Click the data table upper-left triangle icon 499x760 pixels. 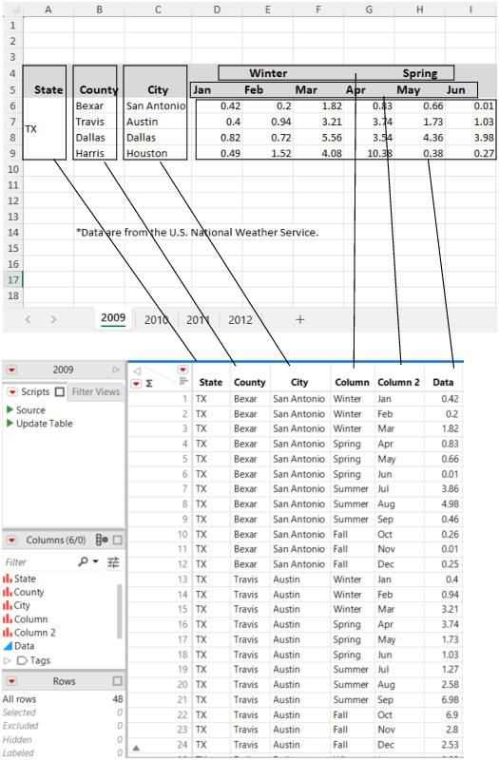coord(137,371)
